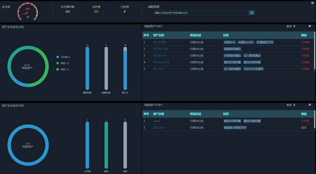Expand 更多 in the risk assets panel

click(x=291, y=26)
